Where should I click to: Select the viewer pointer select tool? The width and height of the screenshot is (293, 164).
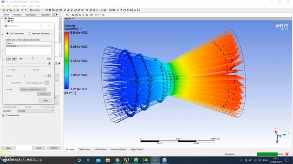tap(67, 15)
